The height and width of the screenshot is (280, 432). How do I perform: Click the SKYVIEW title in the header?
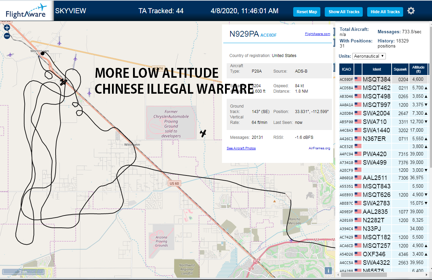pos(71,11)
